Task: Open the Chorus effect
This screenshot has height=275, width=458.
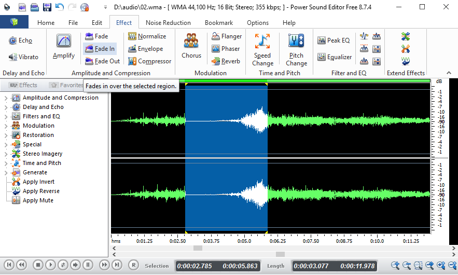Action: point(191,46)
